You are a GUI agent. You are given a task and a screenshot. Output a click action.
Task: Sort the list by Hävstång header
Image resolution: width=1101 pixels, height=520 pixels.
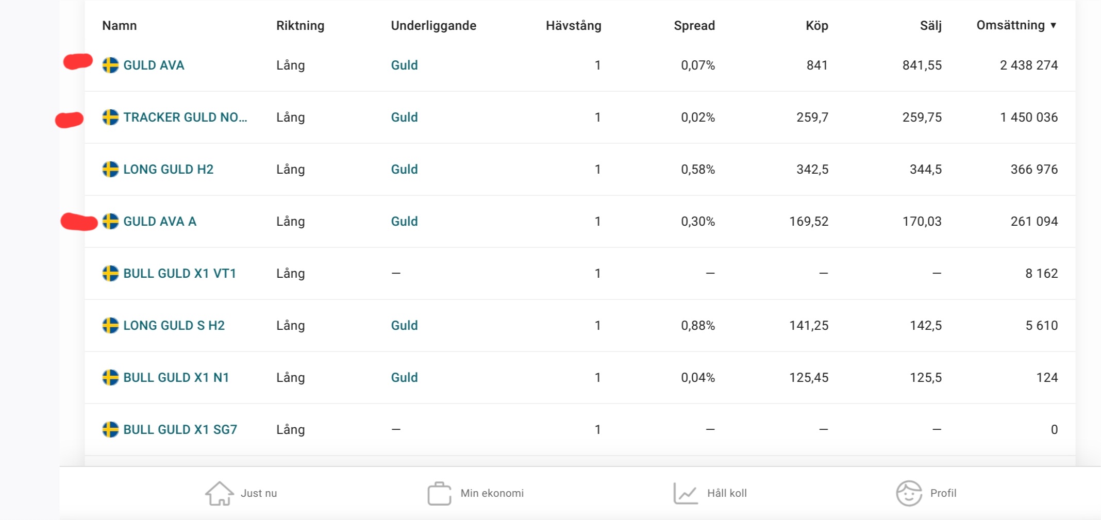coord(573,26)
